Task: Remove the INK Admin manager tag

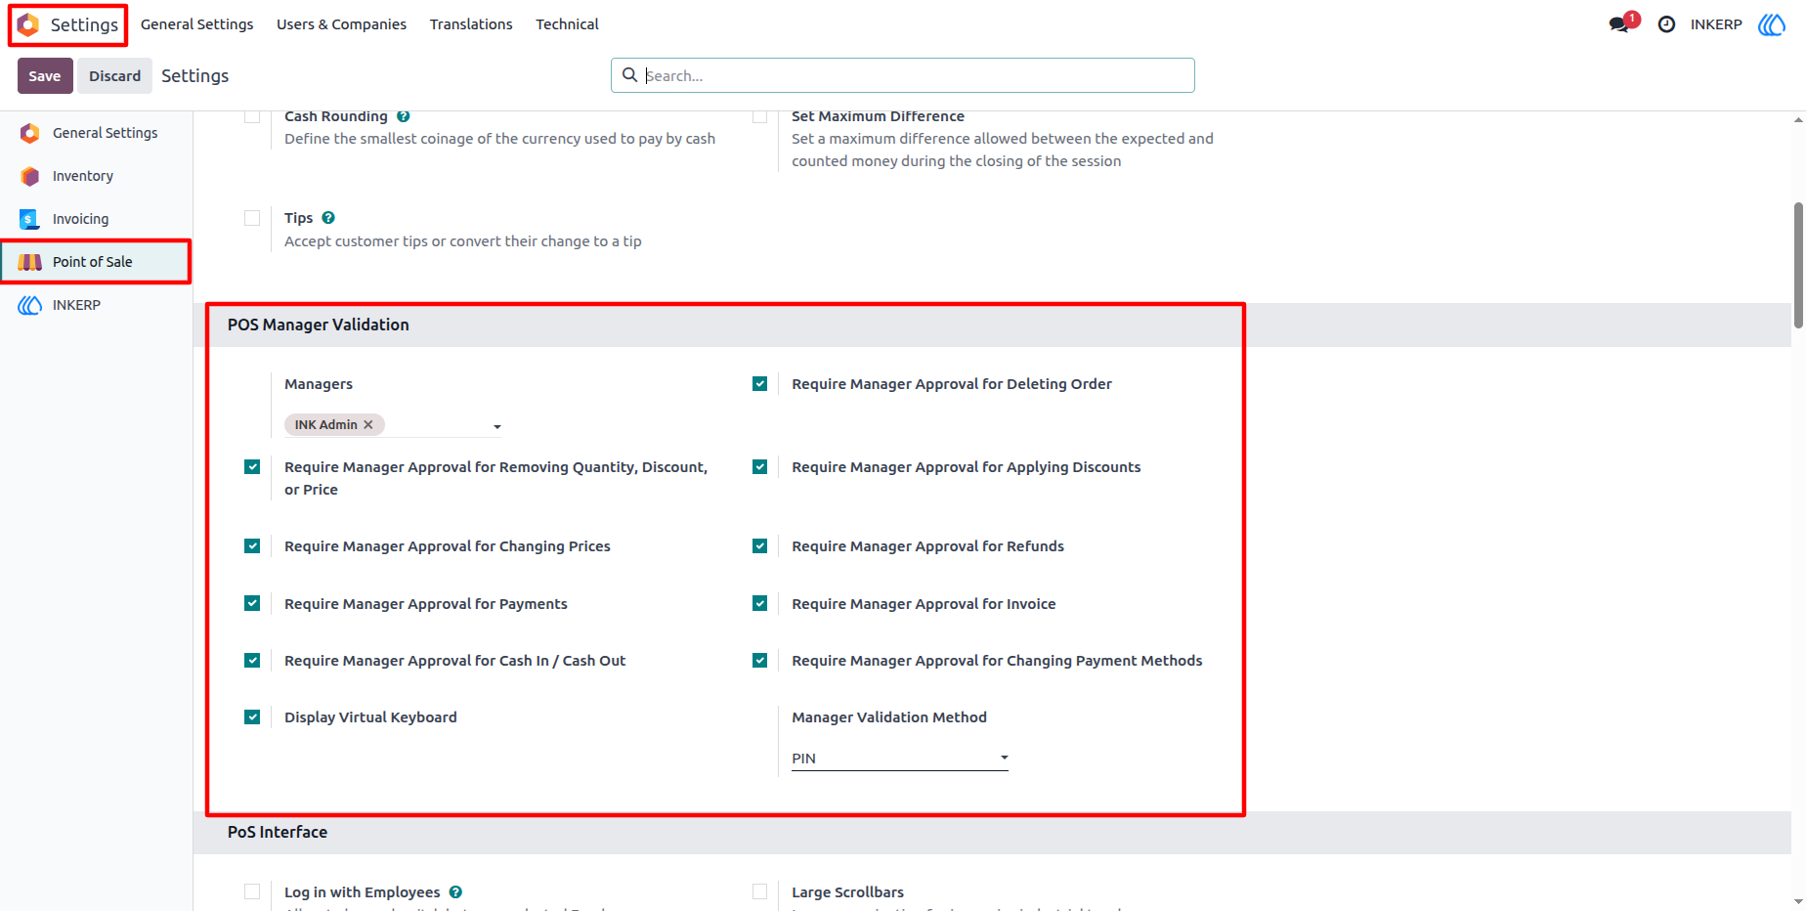Action: pos(368,424)
